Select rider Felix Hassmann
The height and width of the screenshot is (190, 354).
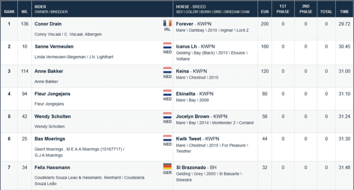pos(52,167)
